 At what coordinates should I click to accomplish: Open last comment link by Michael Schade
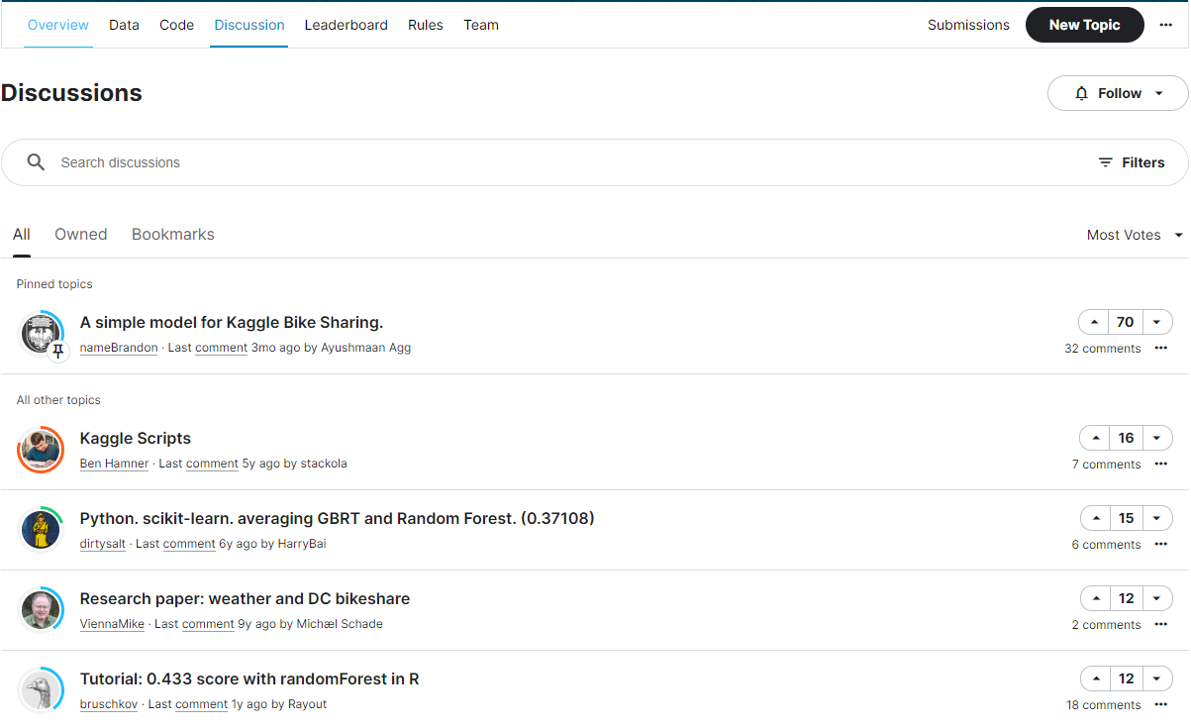click(x=208, y=624)
